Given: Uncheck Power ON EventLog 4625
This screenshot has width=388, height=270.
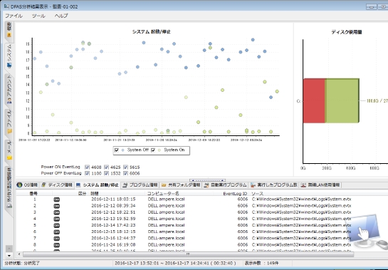Looking at the screenshot, I should pos(106,167).
